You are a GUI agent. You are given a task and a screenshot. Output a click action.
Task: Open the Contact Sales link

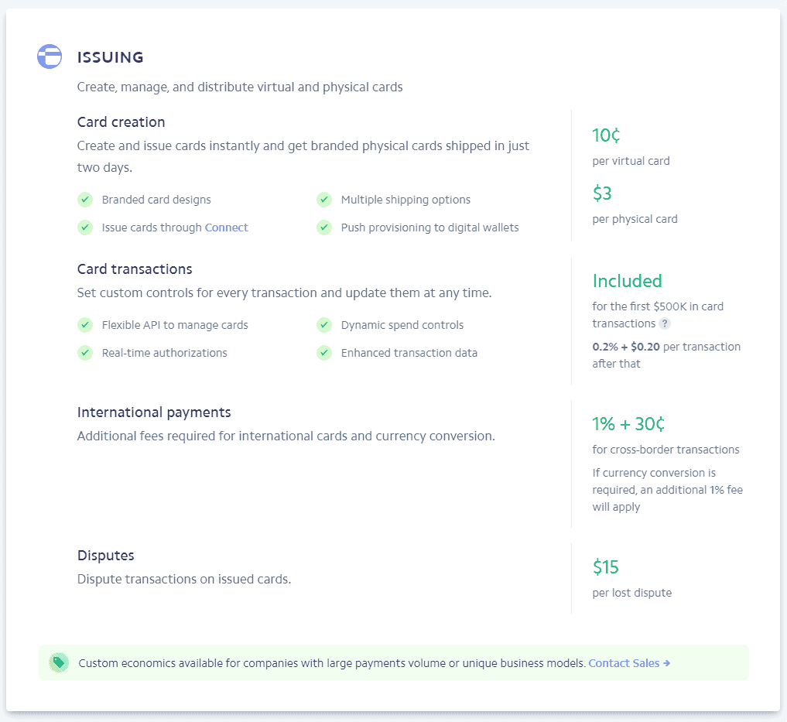[624, 663]
